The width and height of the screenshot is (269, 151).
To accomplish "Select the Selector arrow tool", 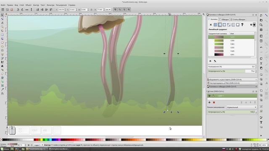I will (x=2, y=15).
